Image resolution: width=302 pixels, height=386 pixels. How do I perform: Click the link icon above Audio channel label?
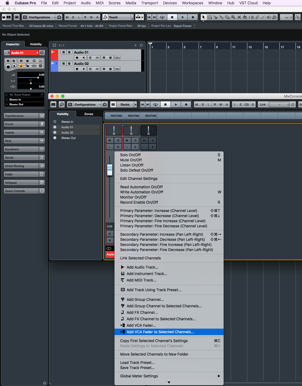click(x=109, y=248)
